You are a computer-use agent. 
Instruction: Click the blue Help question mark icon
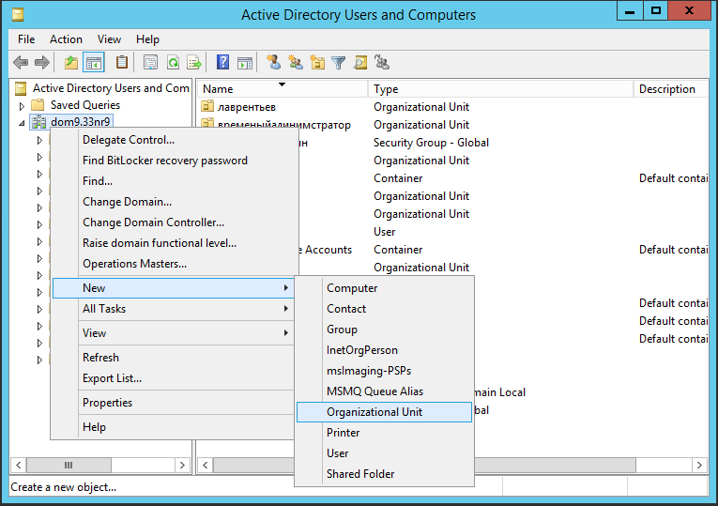coord(222,62)
